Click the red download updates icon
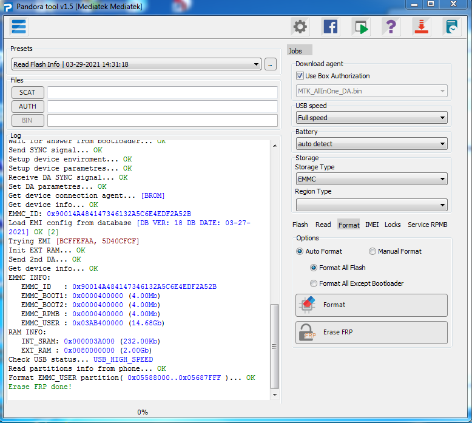 click(422, 27)
